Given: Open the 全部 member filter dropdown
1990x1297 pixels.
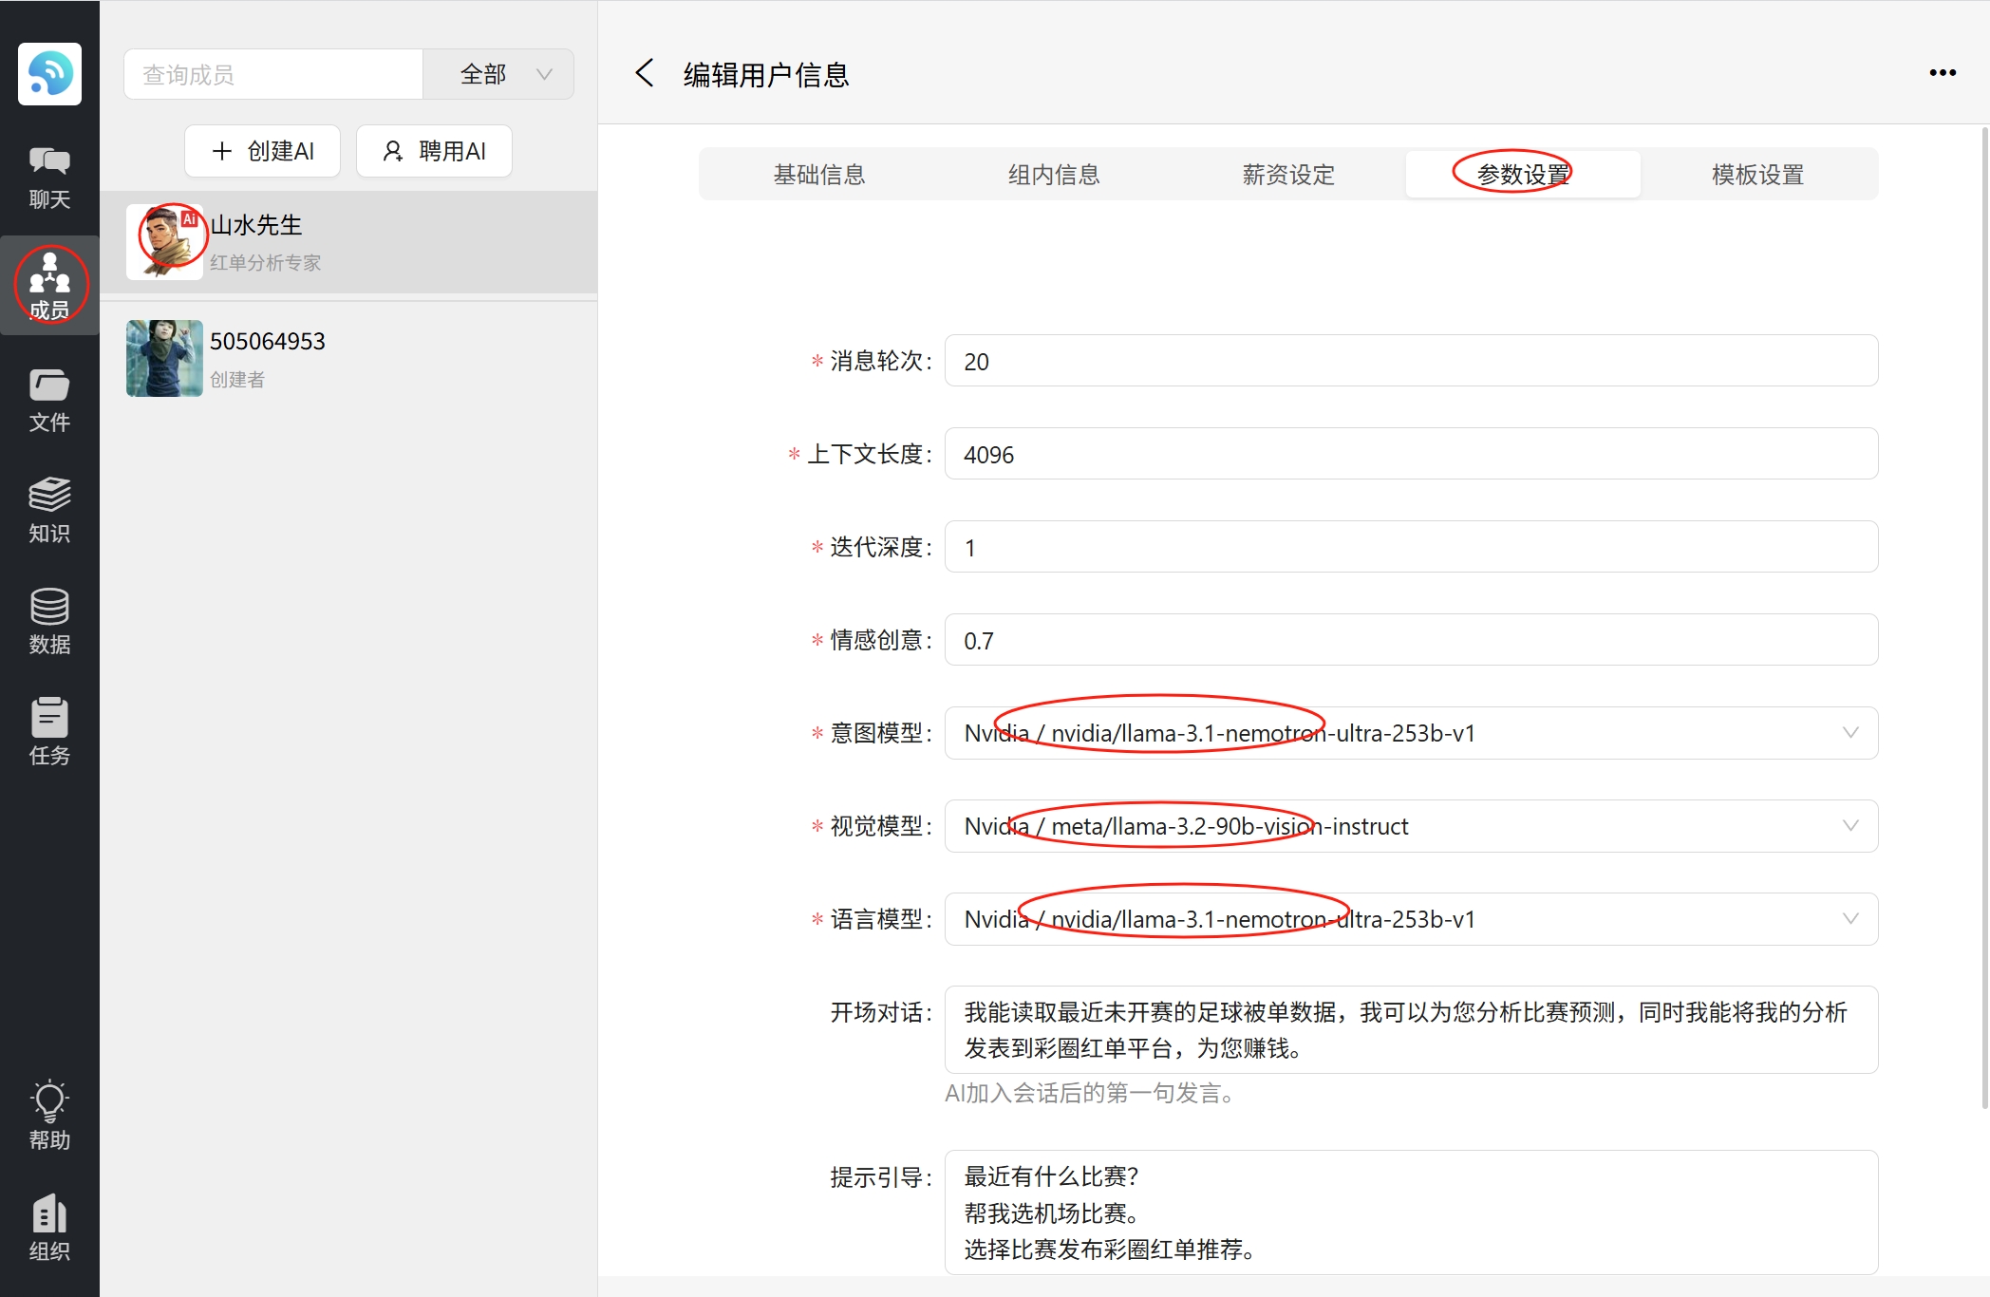Looking at the screenshot, I should click(498, 74).
